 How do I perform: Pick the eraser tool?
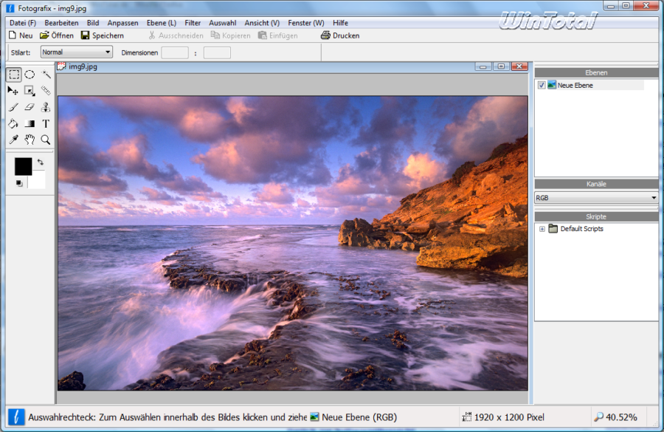tap(30, 107)
